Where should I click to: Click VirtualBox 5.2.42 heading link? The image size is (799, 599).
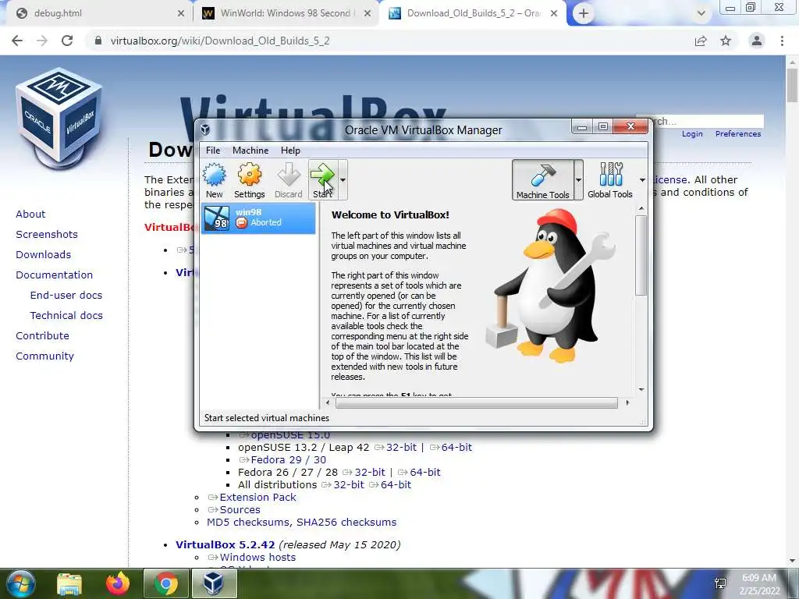225,544
